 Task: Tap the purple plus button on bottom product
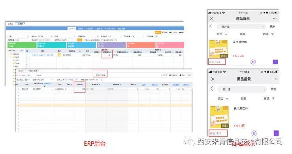276,133
